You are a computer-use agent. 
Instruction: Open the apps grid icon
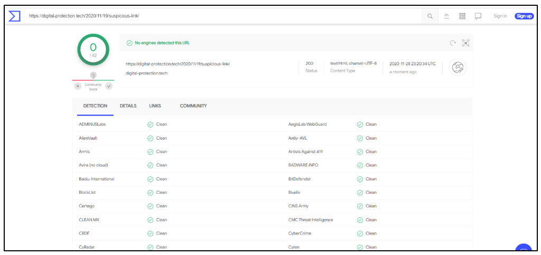tap(462, 16)
